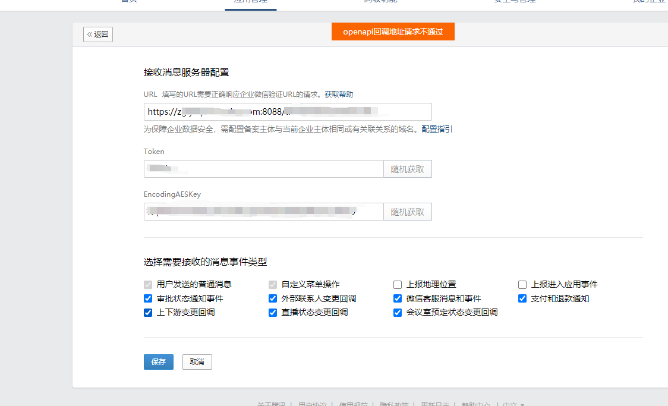Click 随机获取 next to the Token field
The height and width of the screenshot is (406, 668).
[x=407, y=169]
